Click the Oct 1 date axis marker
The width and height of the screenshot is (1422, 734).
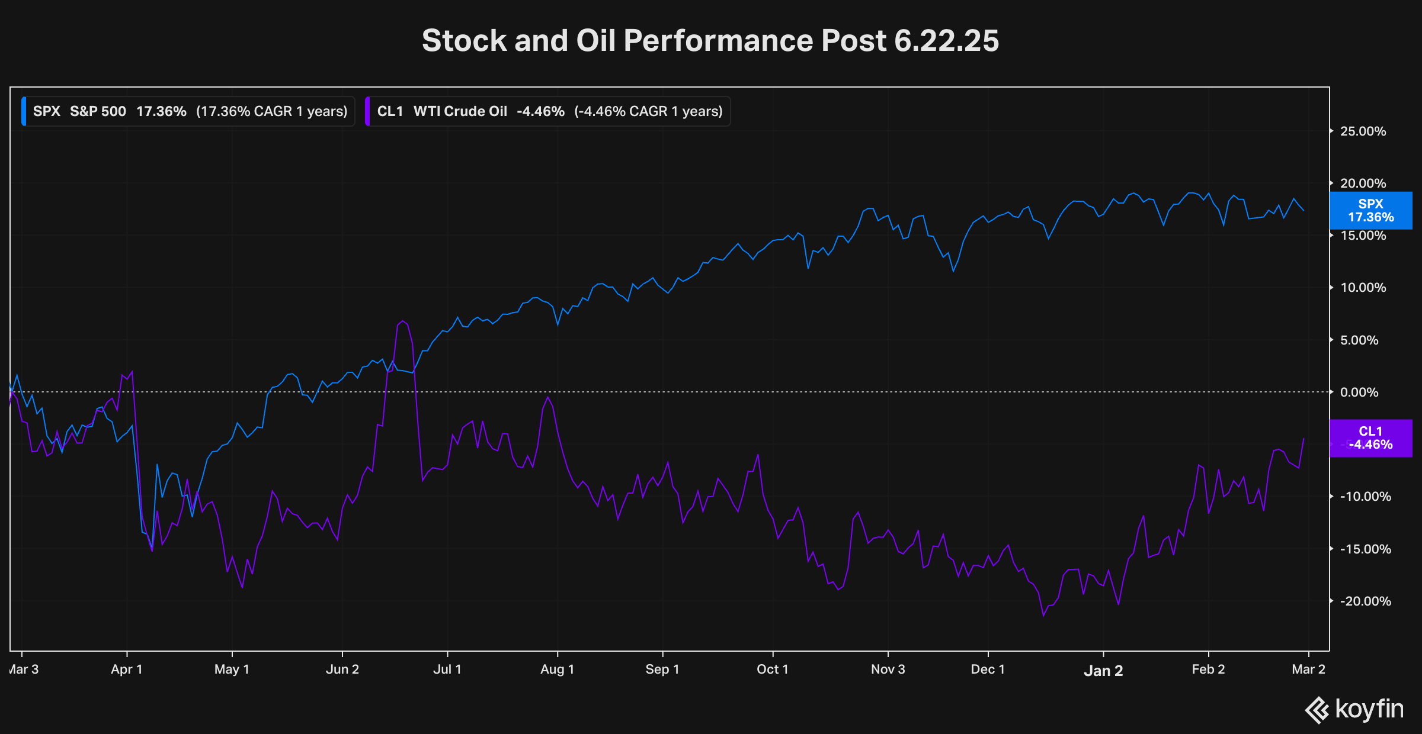click(x=772, y=669)
